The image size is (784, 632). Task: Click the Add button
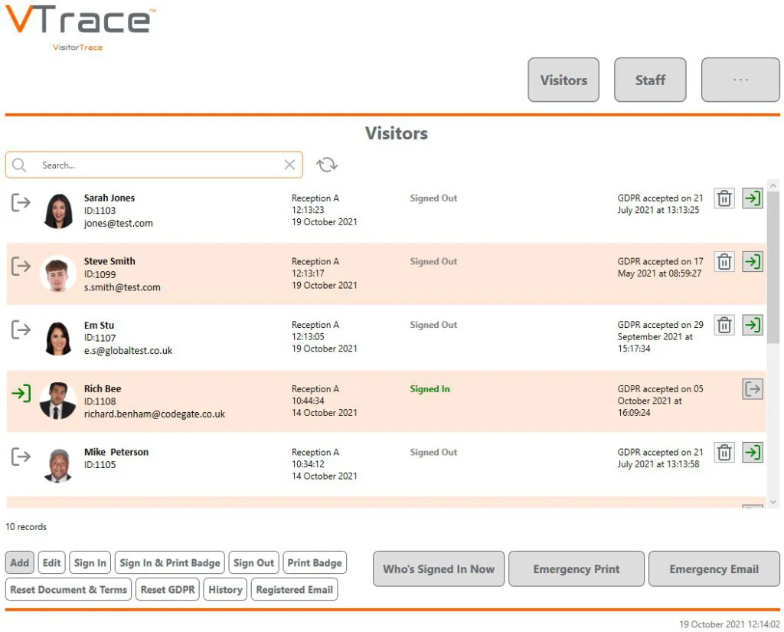[19, 562]
